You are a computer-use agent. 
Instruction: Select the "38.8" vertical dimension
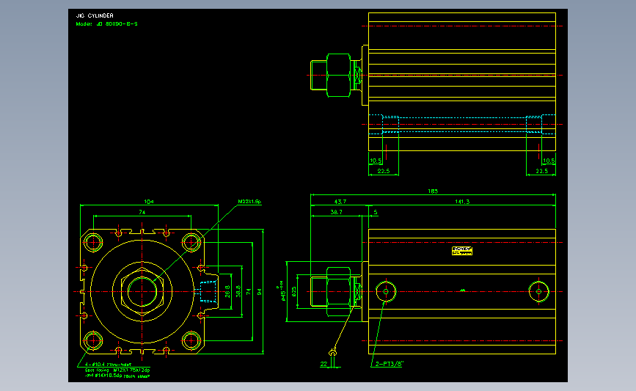tap(238, 291)
